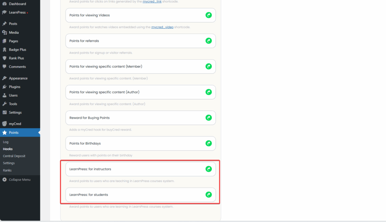
Task: Open the Ranks submenu
Action: (7, 170)
